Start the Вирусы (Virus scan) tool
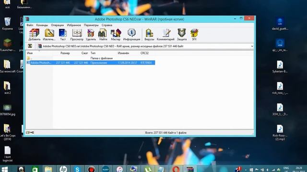The image size is (307, 172). 149,35
